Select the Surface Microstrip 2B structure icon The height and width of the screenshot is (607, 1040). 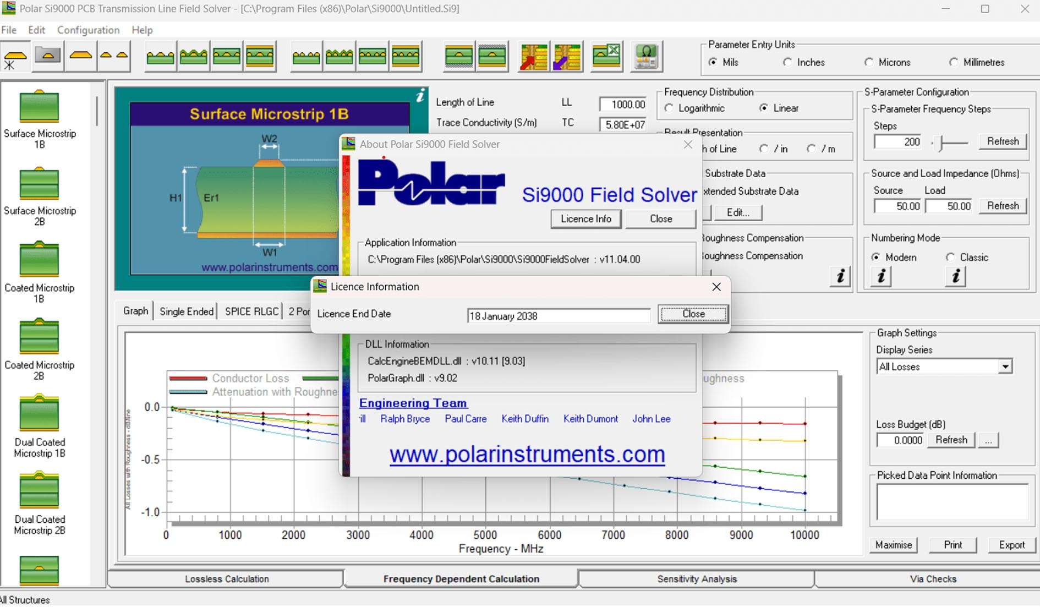(39, 184)
